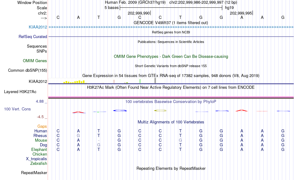Select the Zebrafish species row label
294x180 pixels.
(39, 163)
